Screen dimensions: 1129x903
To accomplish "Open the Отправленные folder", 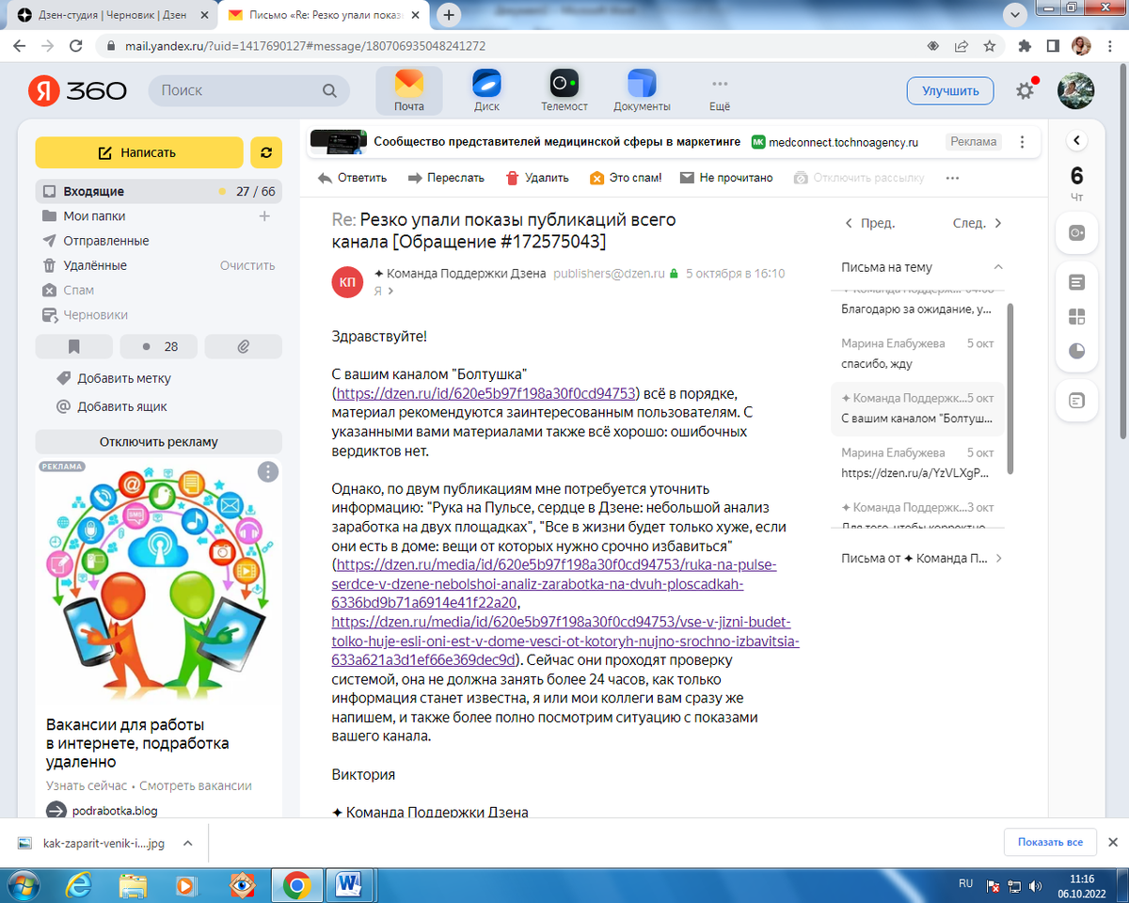I will coord(105,241).
